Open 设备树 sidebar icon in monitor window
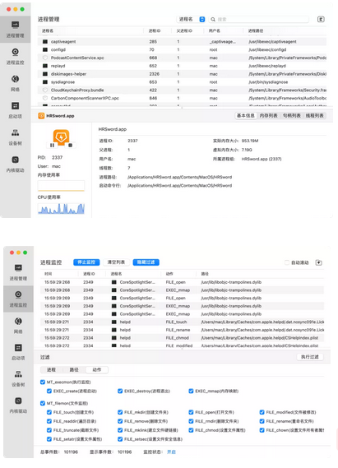Image resolution: width=338 pixels, height=468 pixels. (18, 374)
